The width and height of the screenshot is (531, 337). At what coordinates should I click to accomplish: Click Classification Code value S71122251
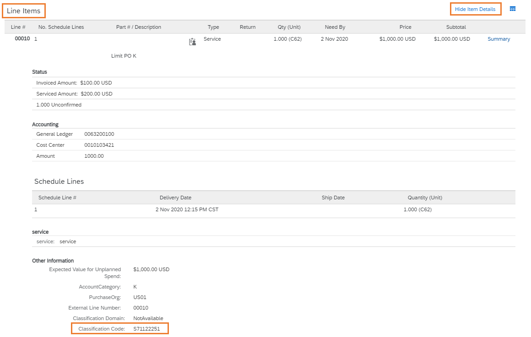coord(146,329)
